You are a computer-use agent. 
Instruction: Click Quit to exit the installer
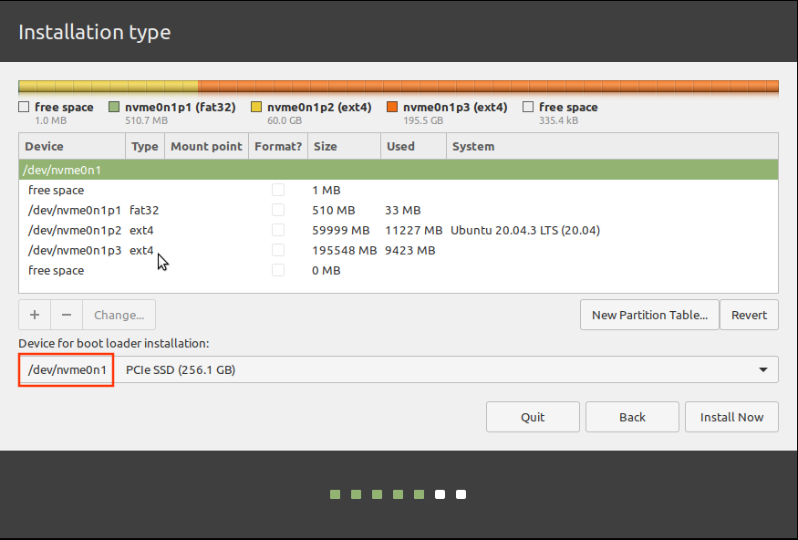pyautogui.click(x=533, y=417)
